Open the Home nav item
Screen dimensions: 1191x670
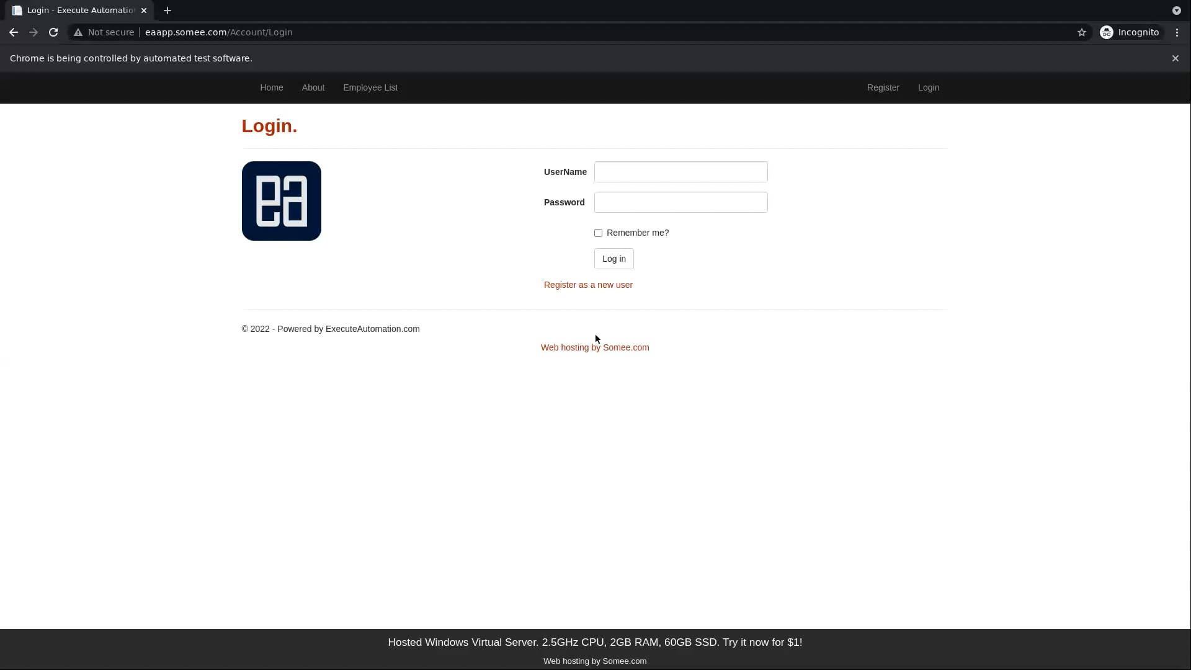tap(272, 87)
